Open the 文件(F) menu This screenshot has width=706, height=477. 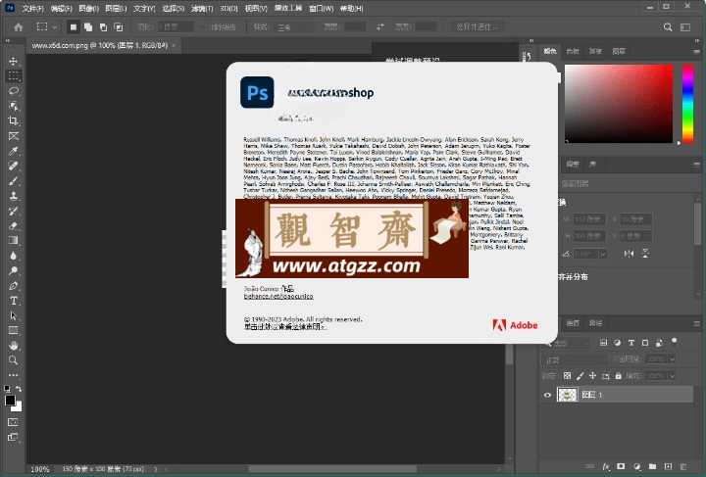point(33,8)
